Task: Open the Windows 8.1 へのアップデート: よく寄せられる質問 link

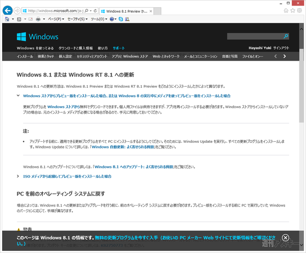Action: click(x=134, y=167)
